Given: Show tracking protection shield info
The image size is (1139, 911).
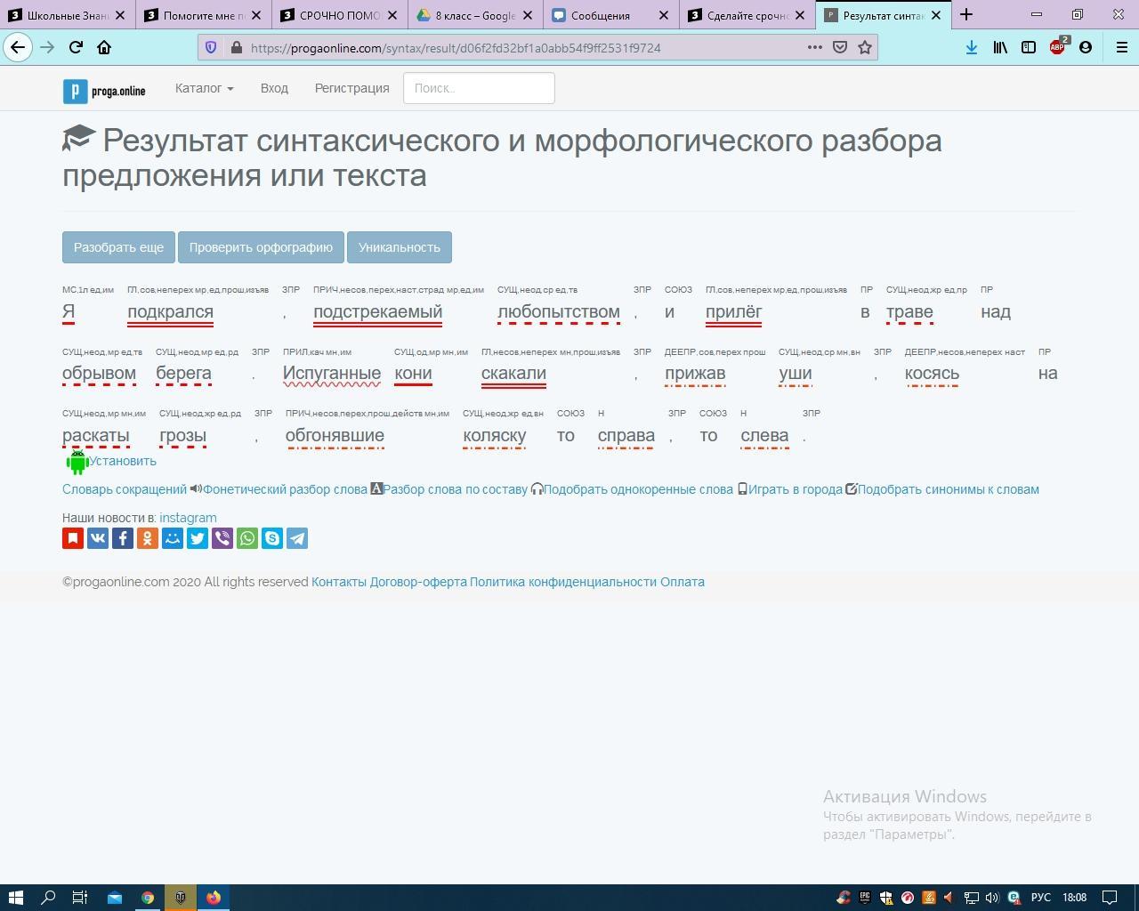Looking at the screenshot, I should pyautogui.click(x=211, y=48).
